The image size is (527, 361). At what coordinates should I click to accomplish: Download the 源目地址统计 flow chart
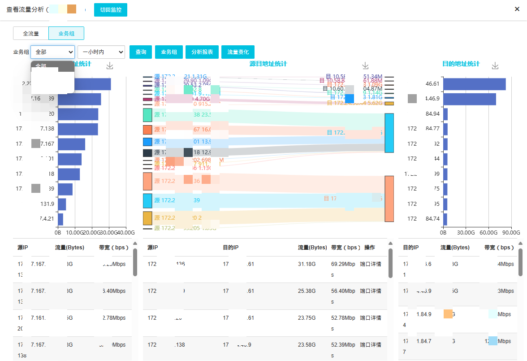(x=365, y=65)
